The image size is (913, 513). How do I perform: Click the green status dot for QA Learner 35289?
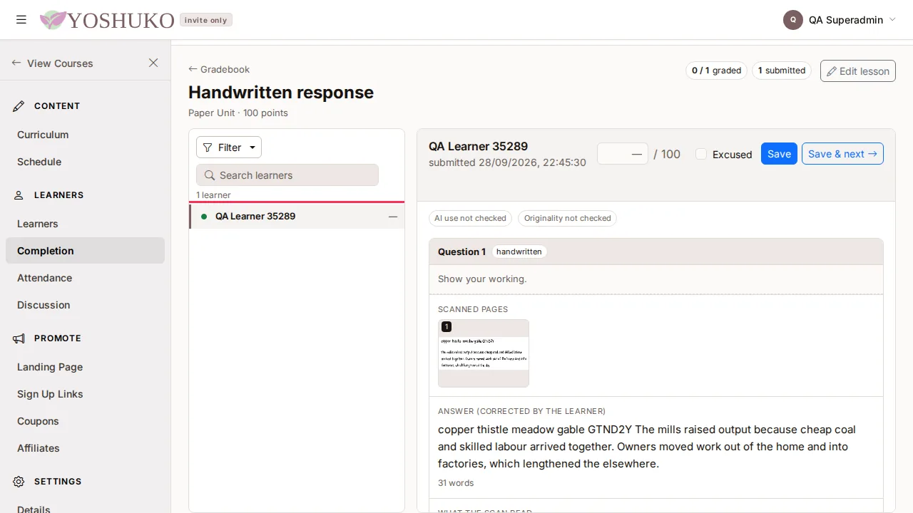204,217
